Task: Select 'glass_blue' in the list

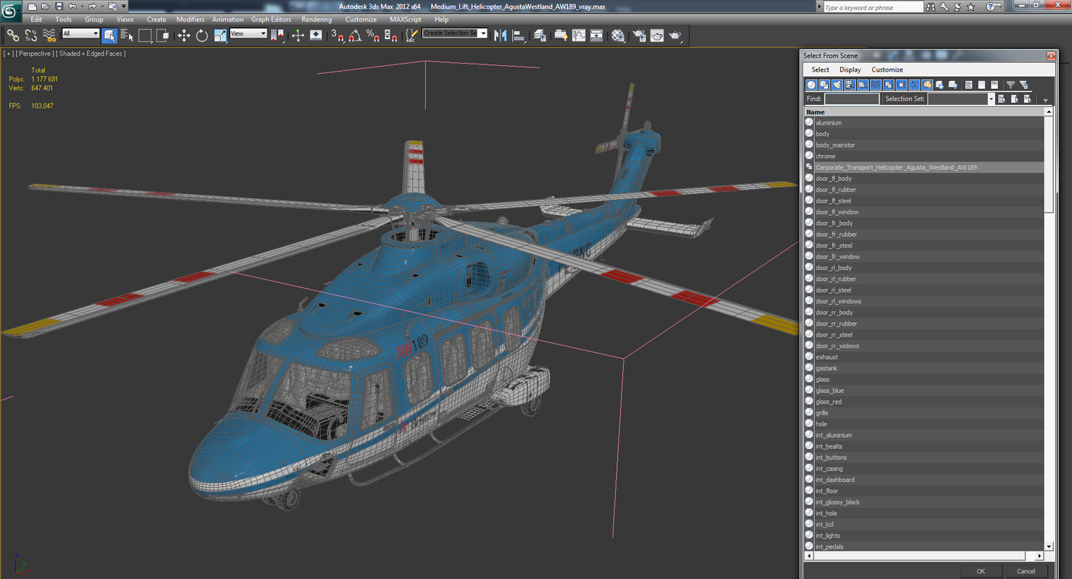Action: click(x=924, y=390)
